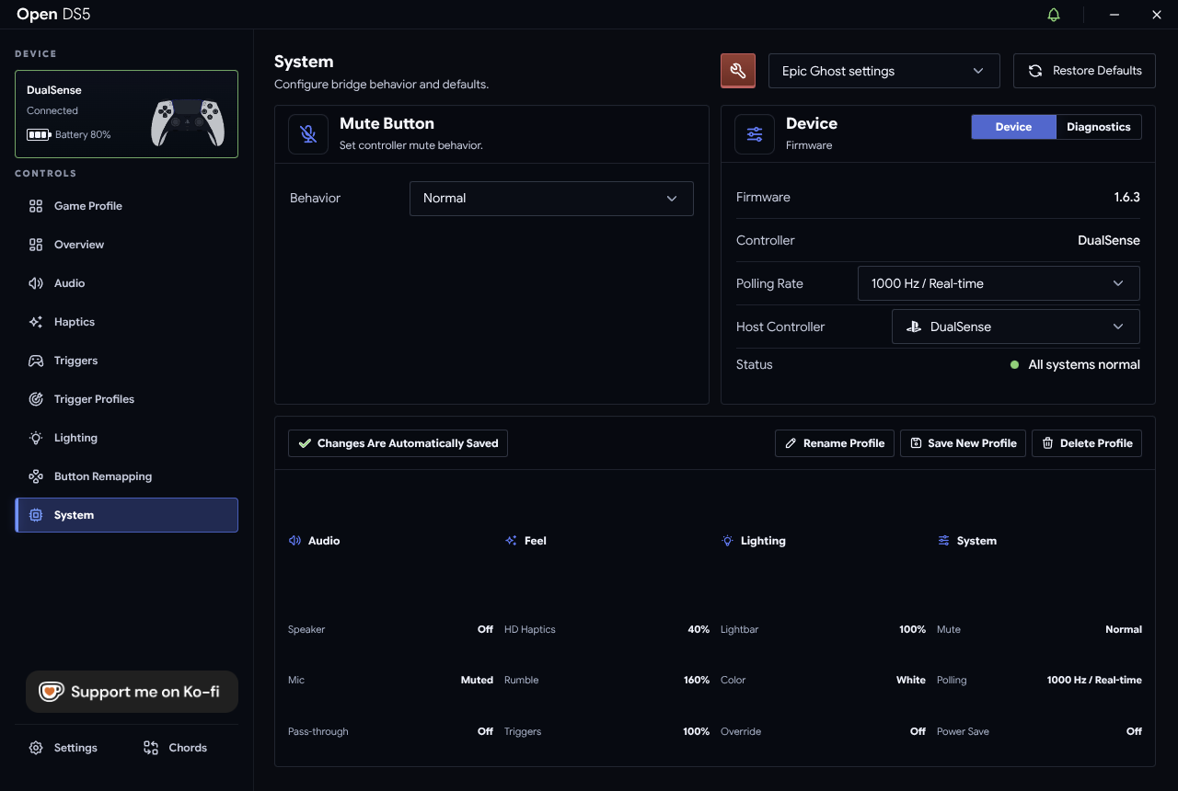Click the Restore Defaults refresh icon

1035,71
